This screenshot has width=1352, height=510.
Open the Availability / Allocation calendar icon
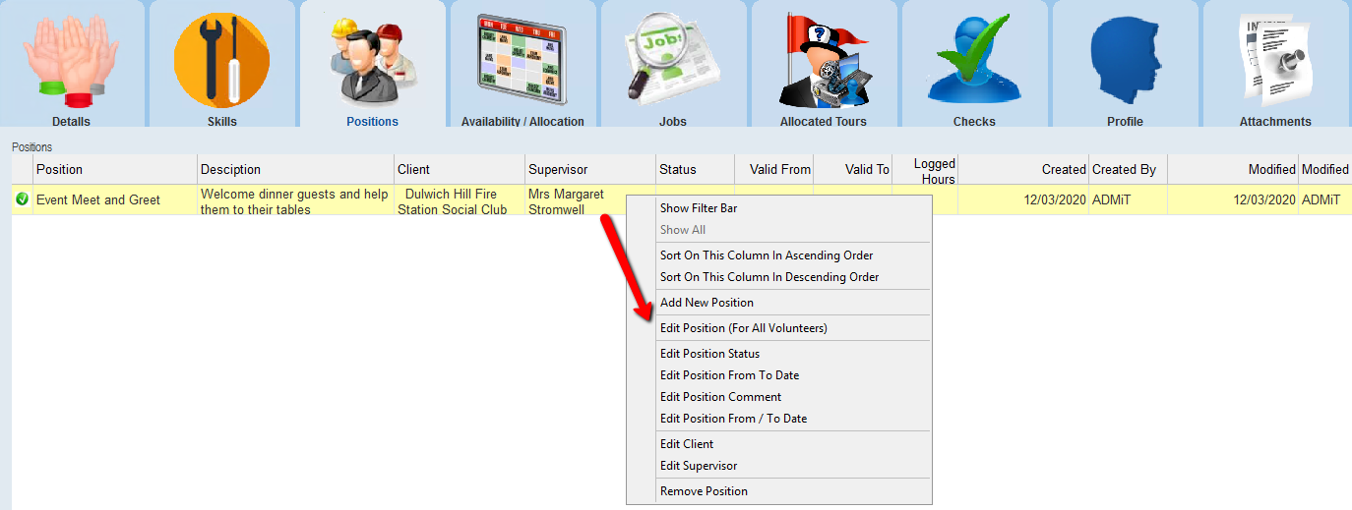[522, 61]
